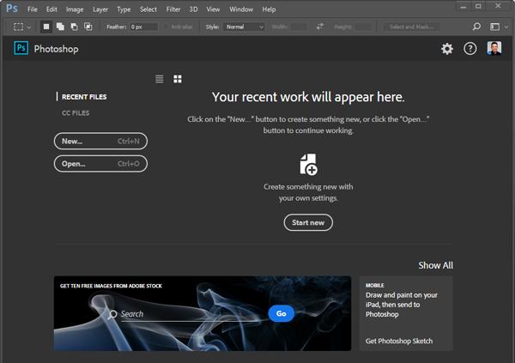Click the Show All link

pyautogui.click(x=435, y=265)
